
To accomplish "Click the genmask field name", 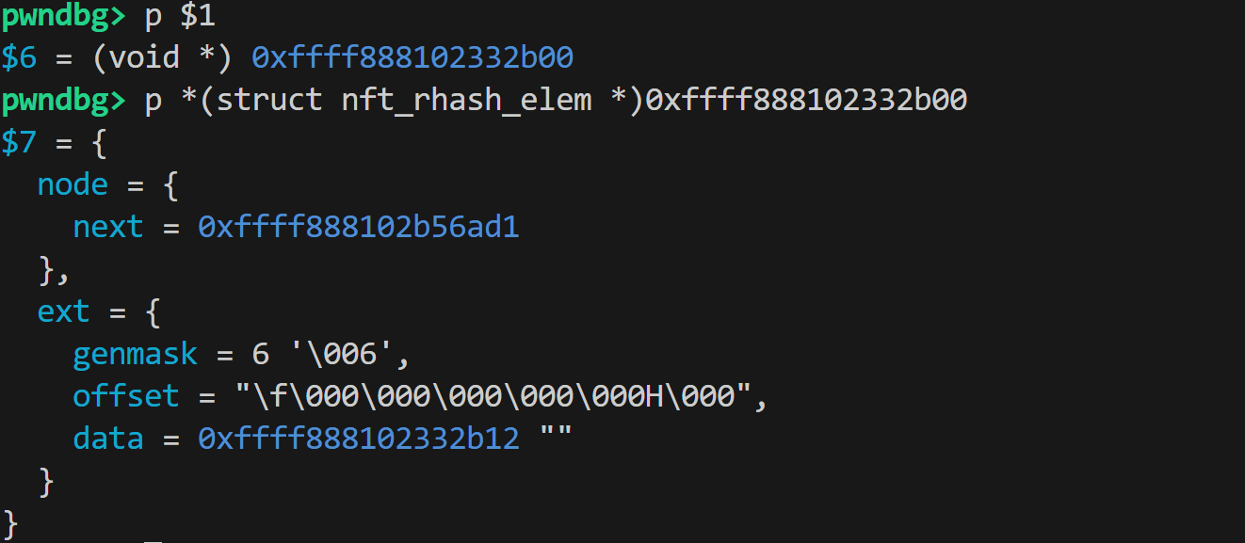I will click(x=136, y=354).
